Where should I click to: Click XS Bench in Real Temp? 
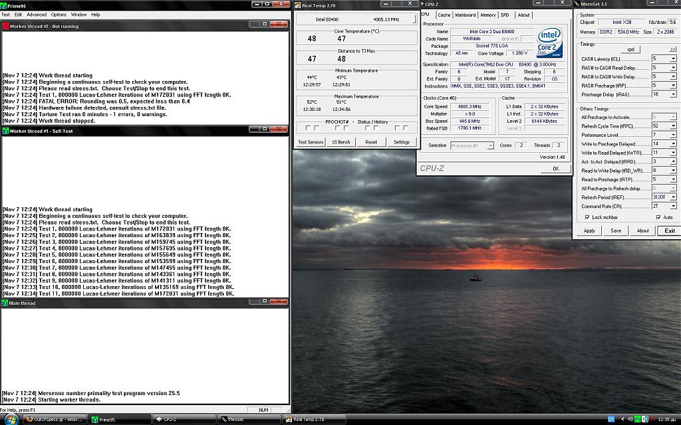[341, 142]
